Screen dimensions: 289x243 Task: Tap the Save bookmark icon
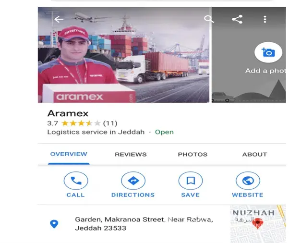(191, 181)
